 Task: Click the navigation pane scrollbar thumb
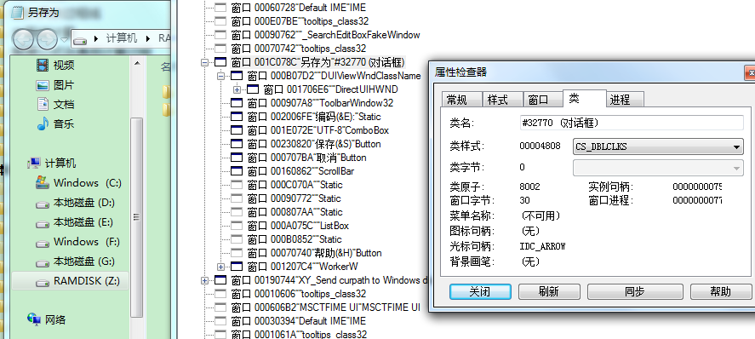[137, 217]
